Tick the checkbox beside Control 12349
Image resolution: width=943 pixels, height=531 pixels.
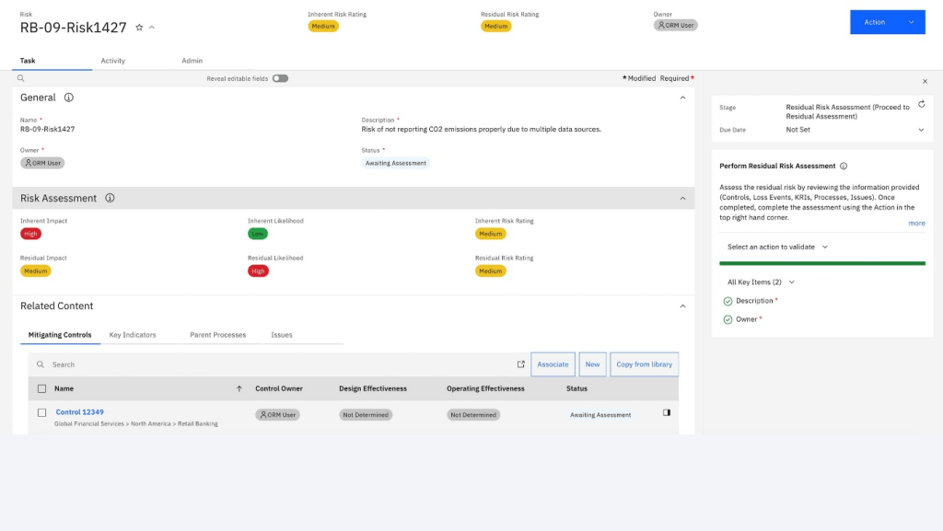[41, 412]
